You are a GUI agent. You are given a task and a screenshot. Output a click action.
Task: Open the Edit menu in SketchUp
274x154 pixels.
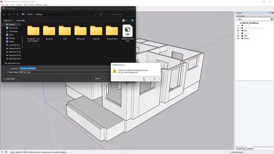(7, 5)
